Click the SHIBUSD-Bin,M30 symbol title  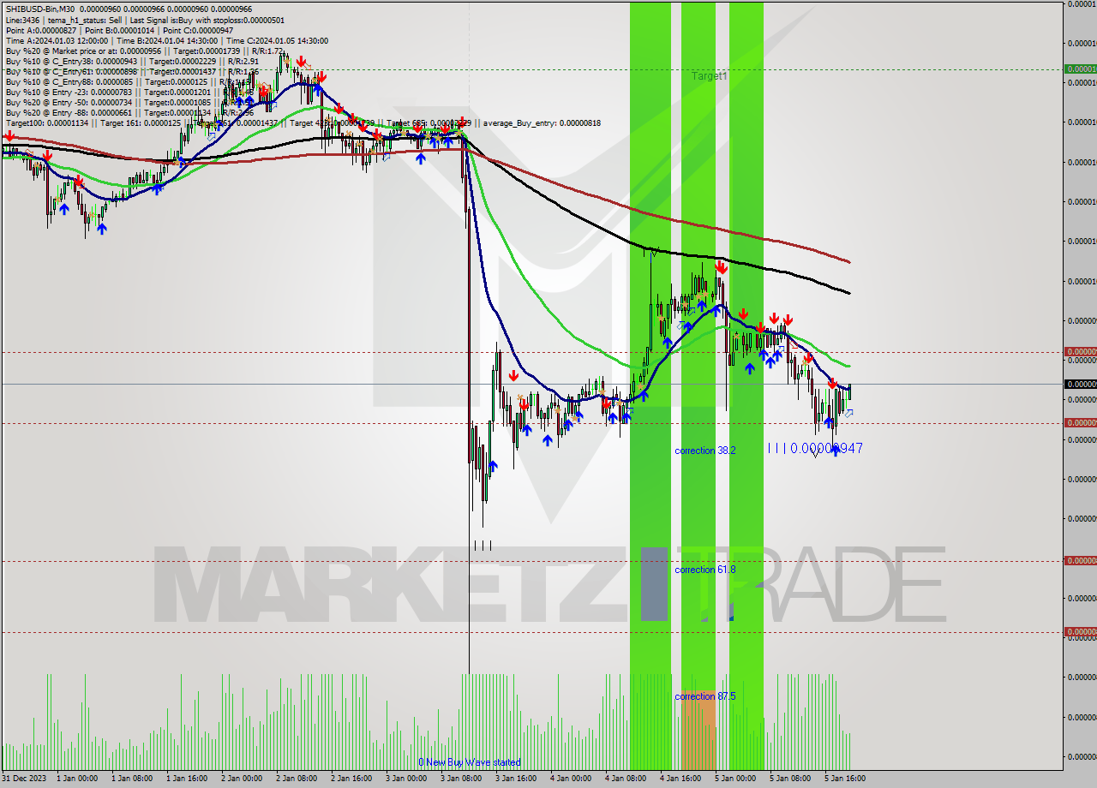click(40, 9)
